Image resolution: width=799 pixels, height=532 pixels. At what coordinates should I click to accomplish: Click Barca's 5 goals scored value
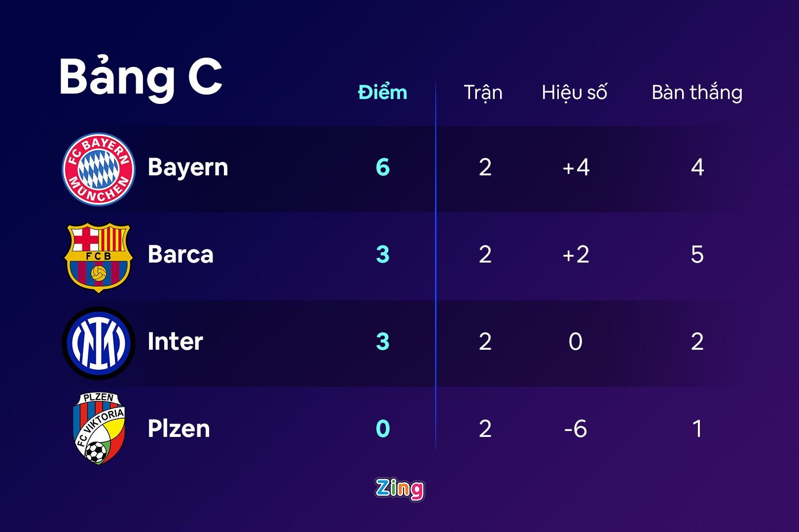(697, 255)
